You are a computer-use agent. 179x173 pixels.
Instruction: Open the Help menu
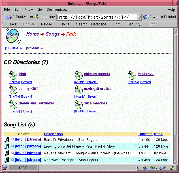coord(171,10)
